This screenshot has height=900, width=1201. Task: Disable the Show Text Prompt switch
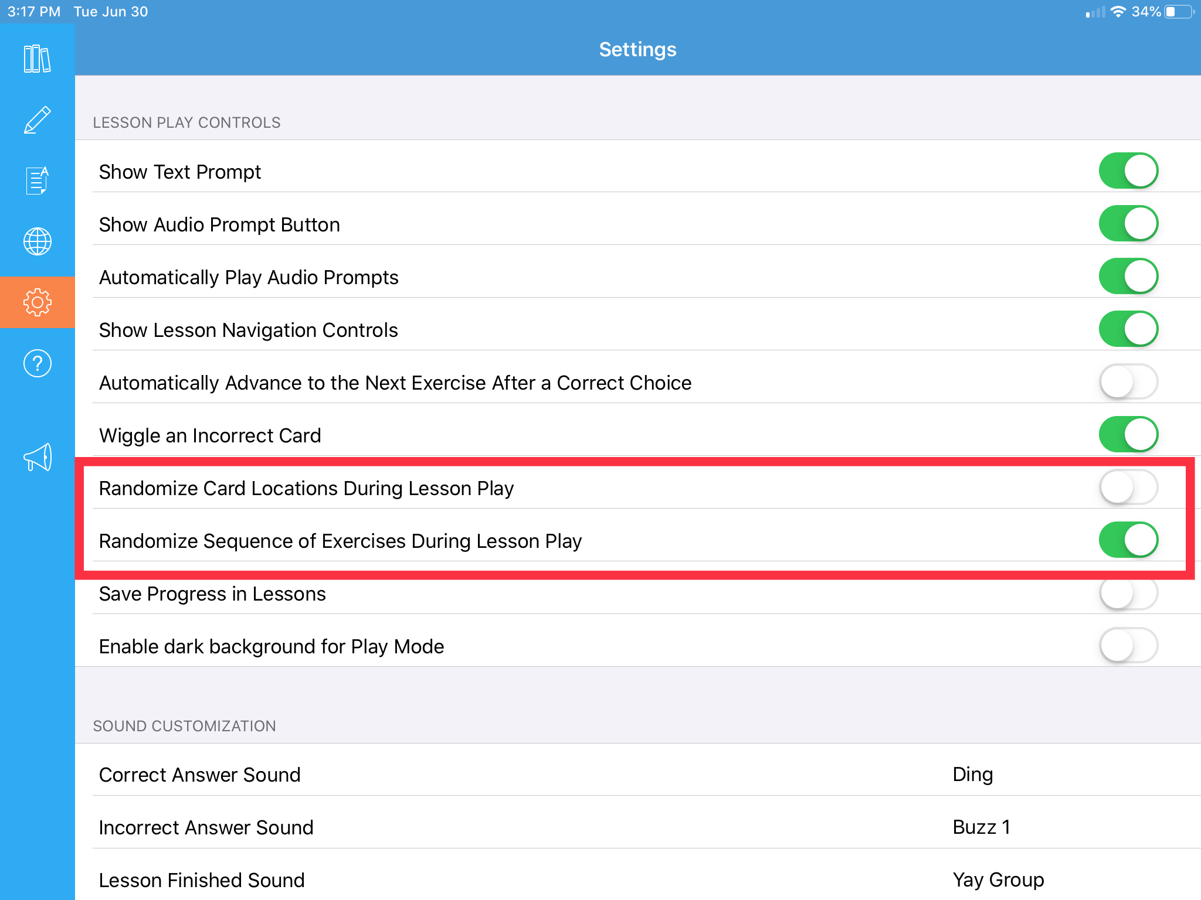click(x=1128, y=171)
